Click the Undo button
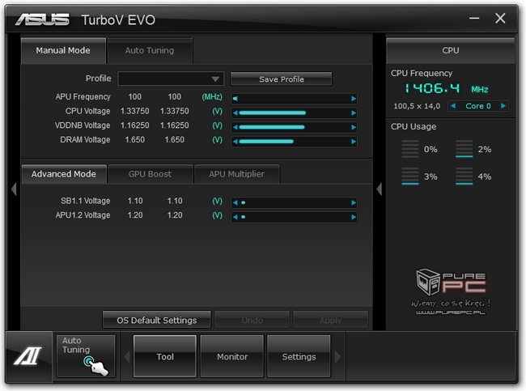Screen dimensions: 526x391 pos(252,321)
